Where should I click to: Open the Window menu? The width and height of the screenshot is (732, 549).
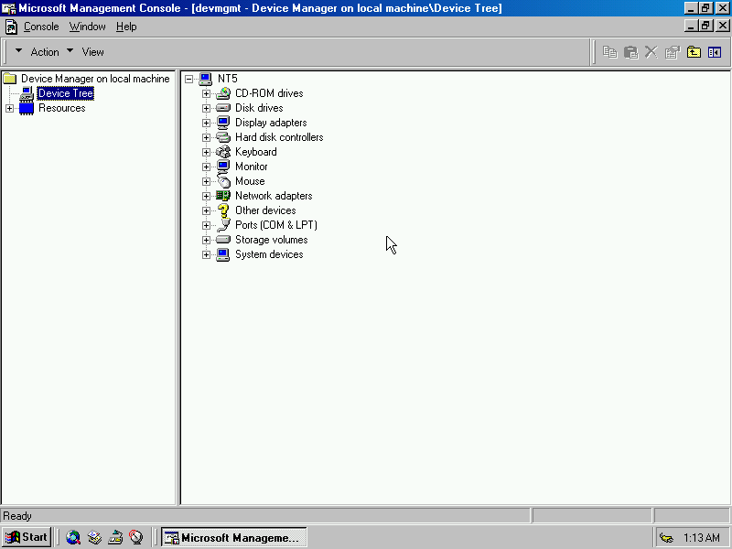pos(88,27)
